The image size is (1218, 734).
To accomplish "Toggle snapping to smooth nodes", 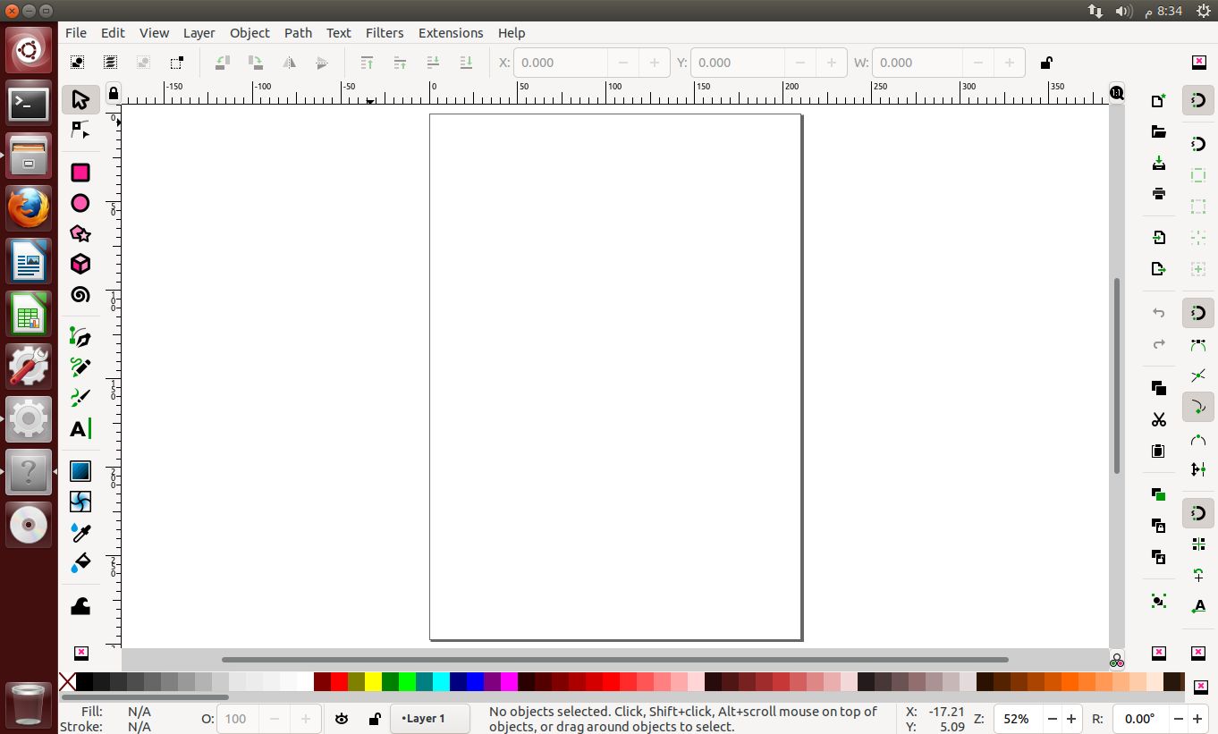I will click(x=1198, y=439).
